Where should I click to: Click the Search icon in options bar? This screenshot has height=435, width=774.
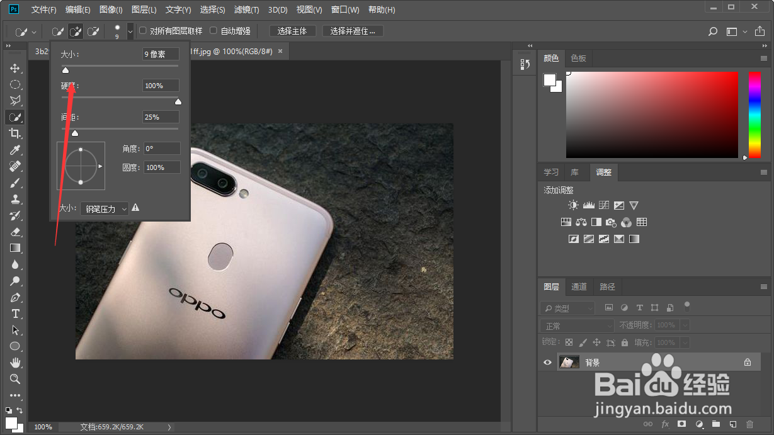click(x=713, y=31)
